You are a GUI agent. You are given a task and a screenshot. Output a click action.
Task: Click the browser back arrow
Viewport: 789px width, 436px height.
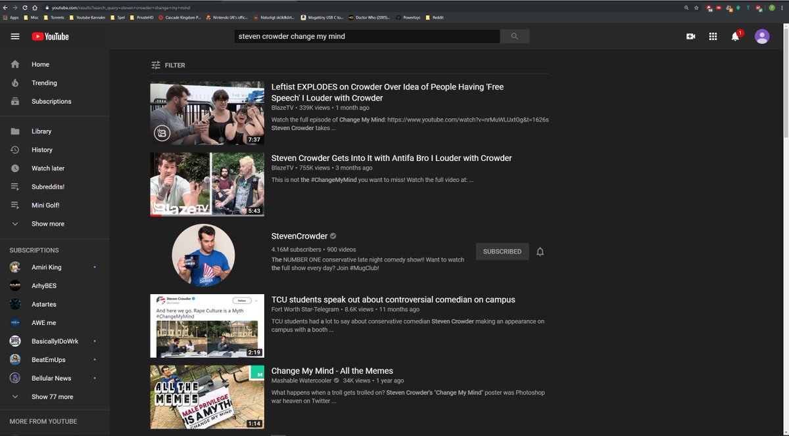[6, 7]
